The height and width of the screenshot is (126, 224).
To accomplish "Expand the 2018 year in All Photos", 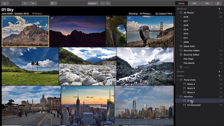I will click(181, 17).
